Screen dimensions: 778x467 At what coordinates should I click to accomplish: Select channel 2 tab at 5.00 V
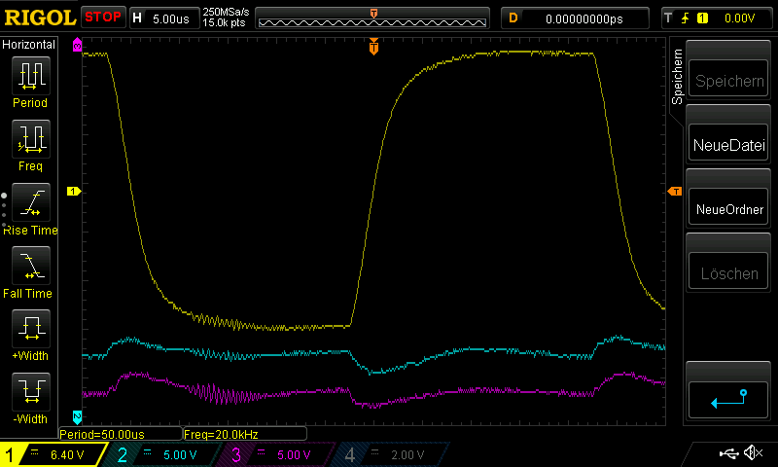163,454
